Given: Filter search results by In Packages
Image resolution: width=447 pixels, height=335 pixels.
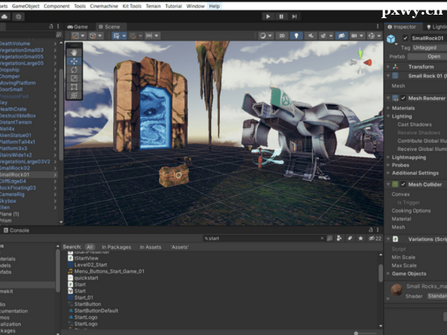Looking at the screenshot, I should (x=117, y=247).
